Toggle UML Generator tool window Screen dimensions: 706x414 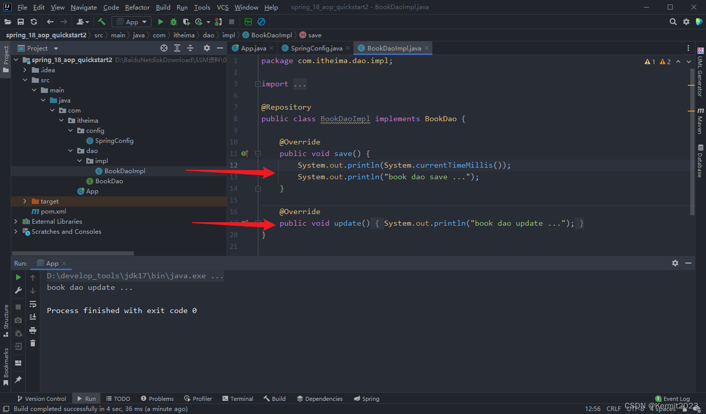(x=700, y=72)
